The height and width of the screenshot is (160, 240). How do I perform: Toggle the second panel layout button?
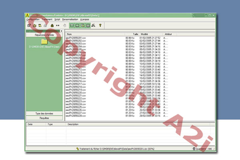coord(77,25)
